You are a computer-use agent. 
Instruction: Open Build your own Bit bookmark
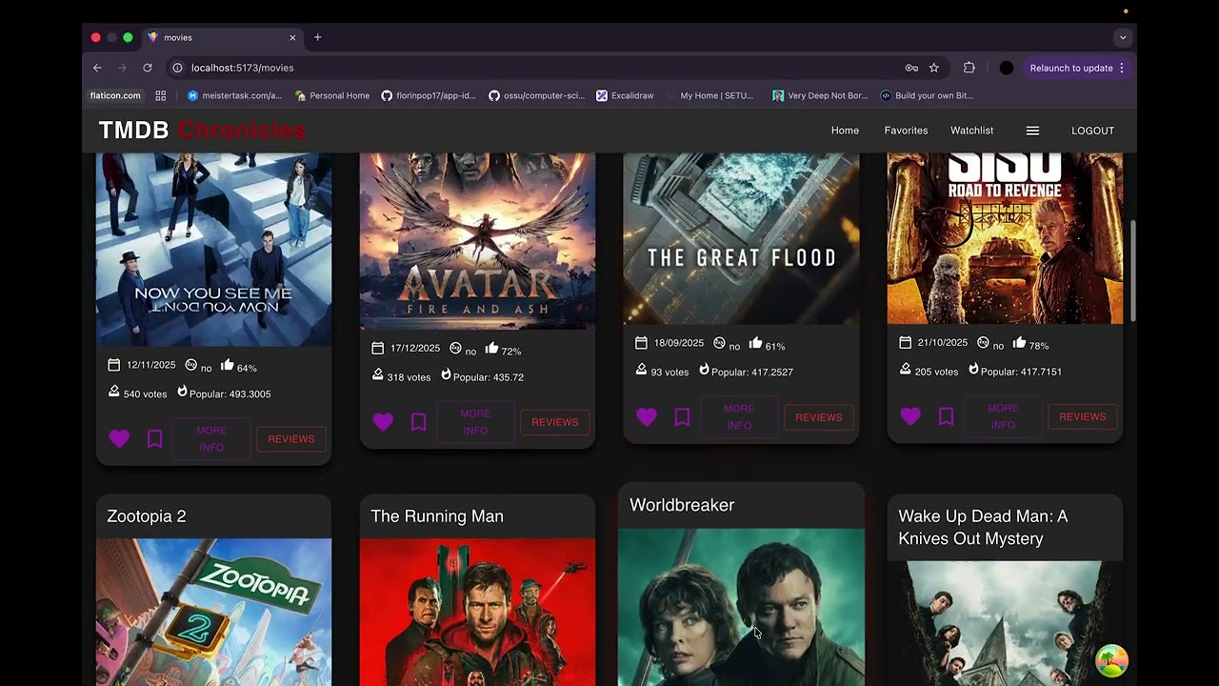[927, 95]
